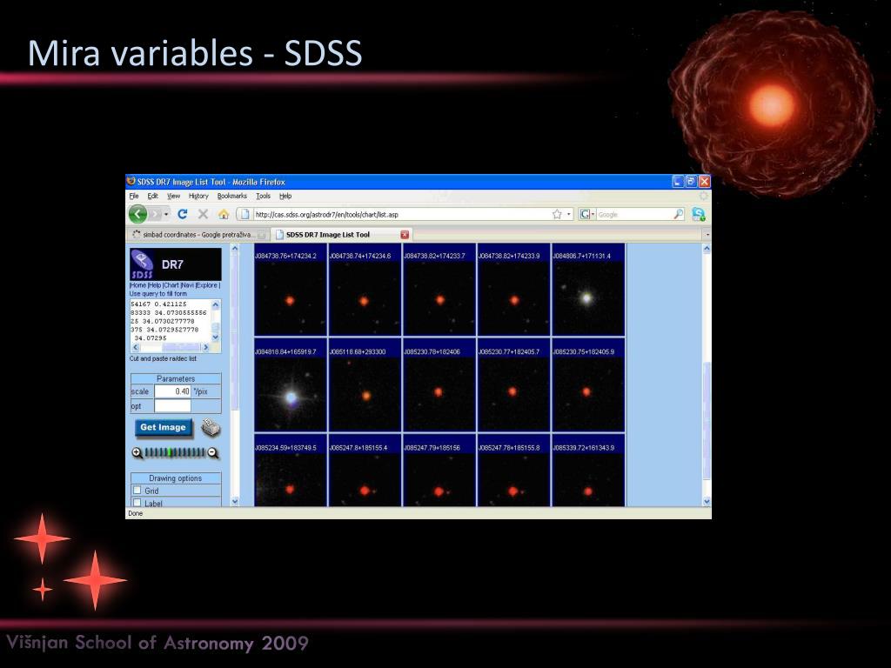The image size is (891, 668).
Task: Open thumbnail J084806.7+171131.4
Action: point(588,291)
